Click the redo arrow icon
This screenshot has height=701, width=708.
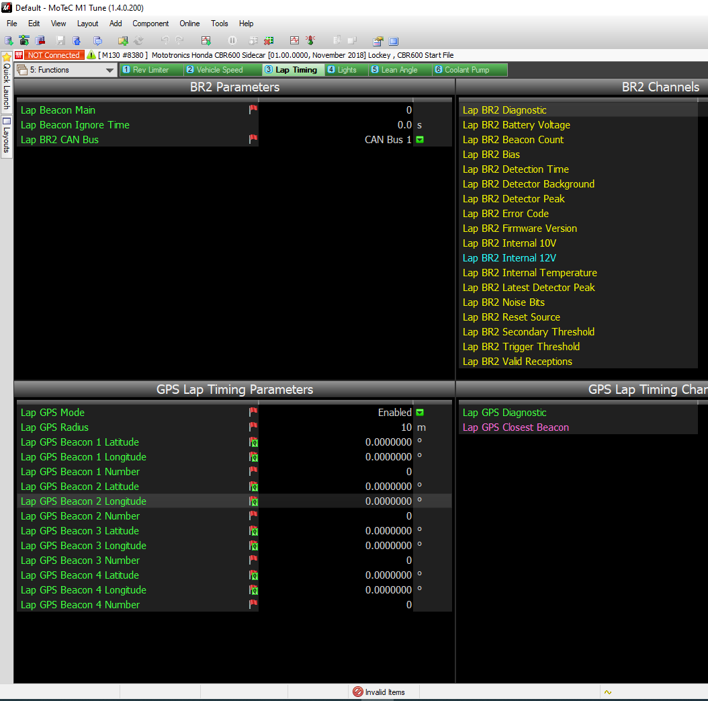180,40
